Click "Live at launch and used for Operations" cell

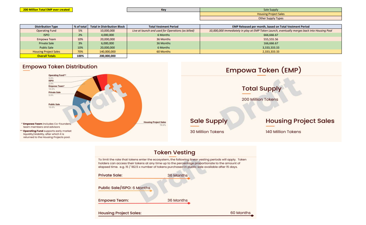[x=163, y=31]
